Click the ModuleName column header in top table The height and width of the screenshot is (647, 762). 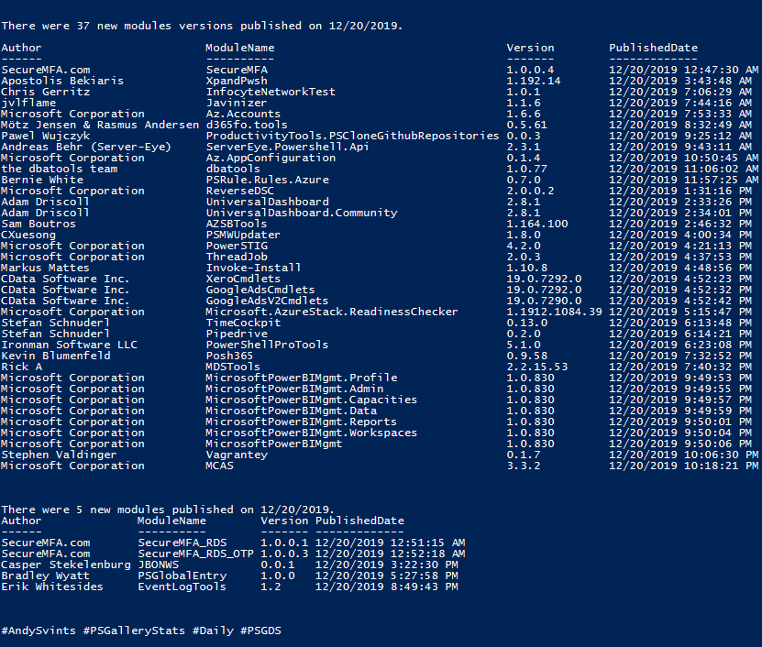click(x=240, y=48)
